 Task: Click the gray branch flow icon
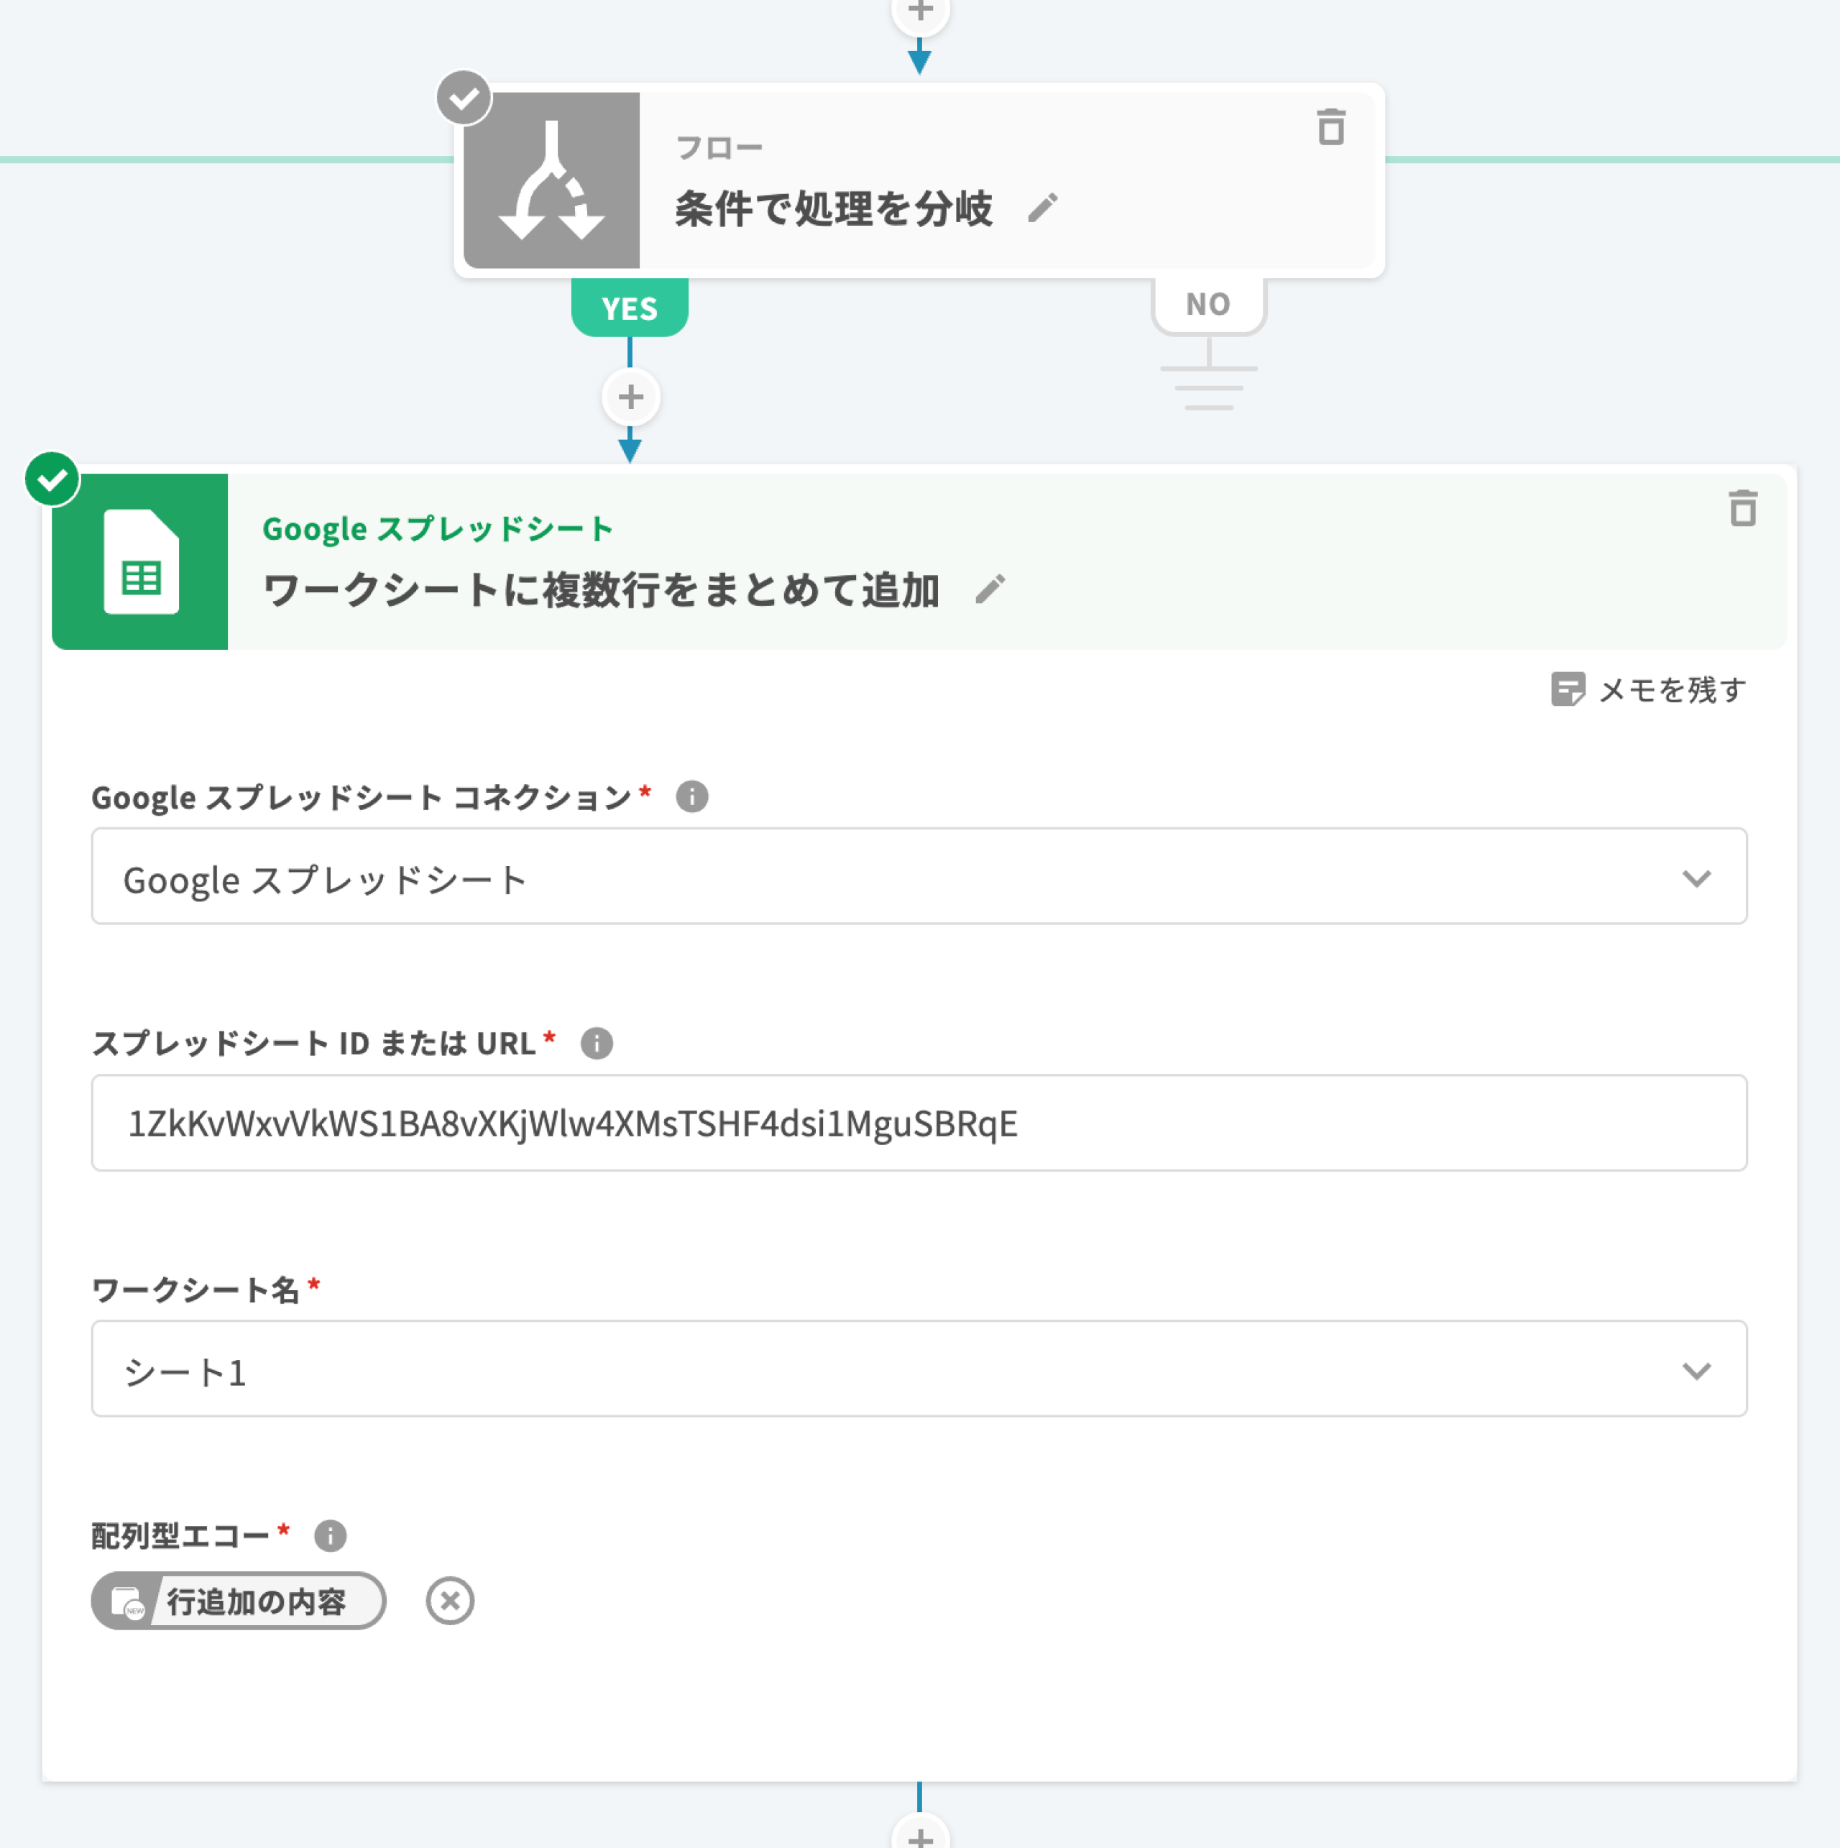pos(552,181)
